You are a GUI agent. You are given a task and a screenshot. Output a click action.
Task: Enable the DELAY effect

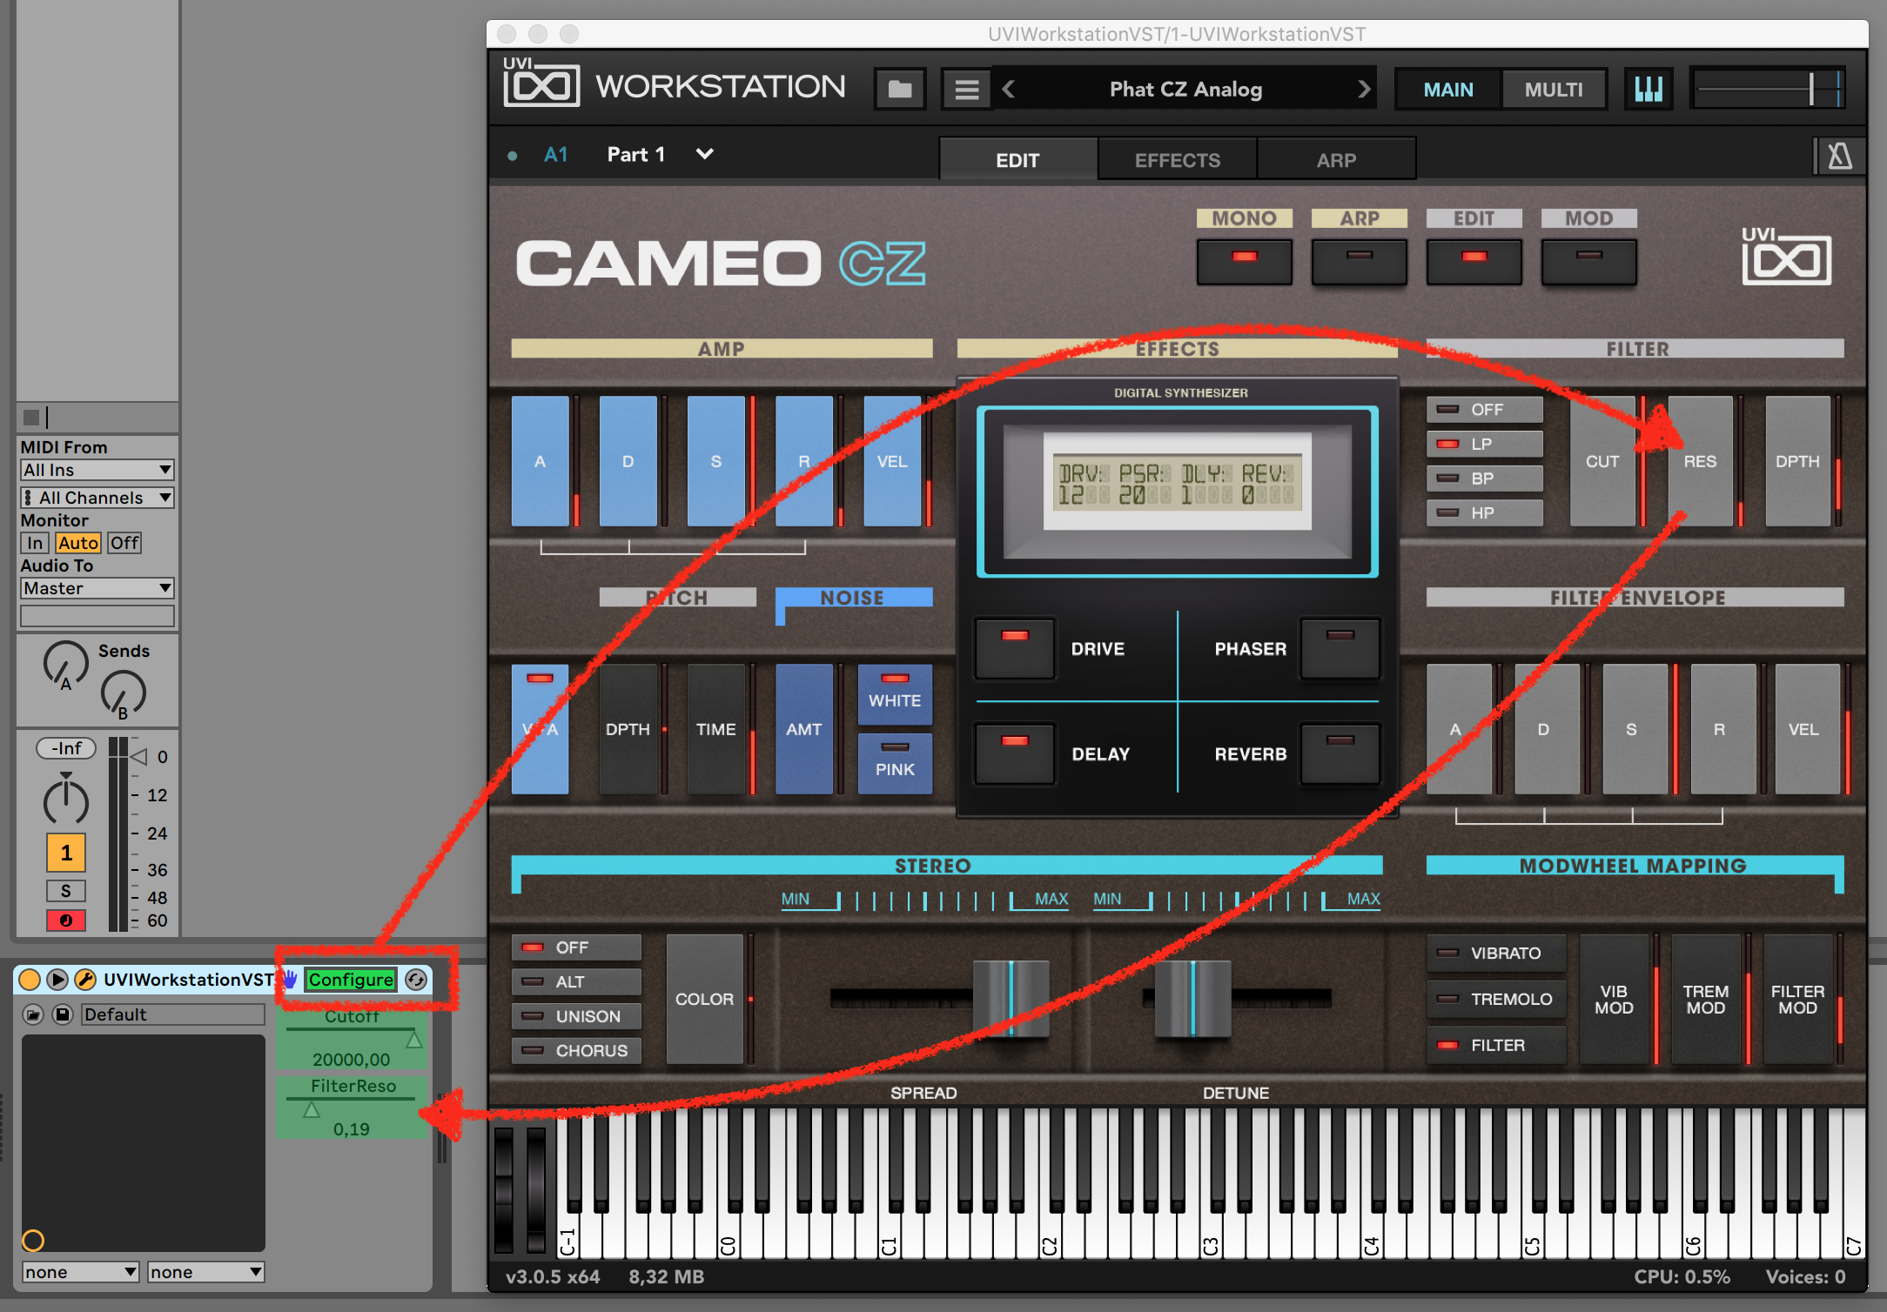[x=1015, y=753]
